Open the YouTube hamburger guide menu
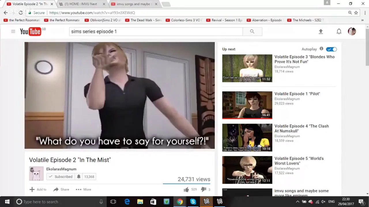The image size is (369, 207). (x=13, y=31)
